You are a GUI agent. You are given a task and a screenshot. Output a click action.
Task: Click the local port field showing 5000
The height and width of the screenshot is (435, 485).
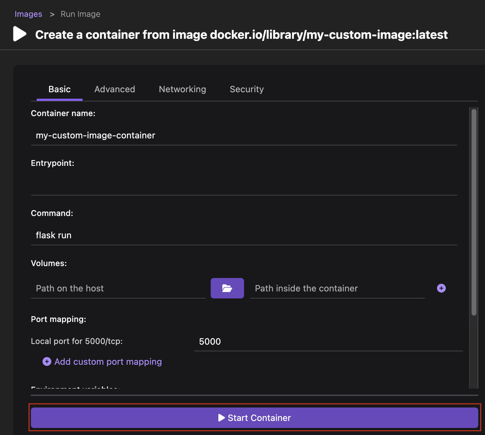coord(328,342)
